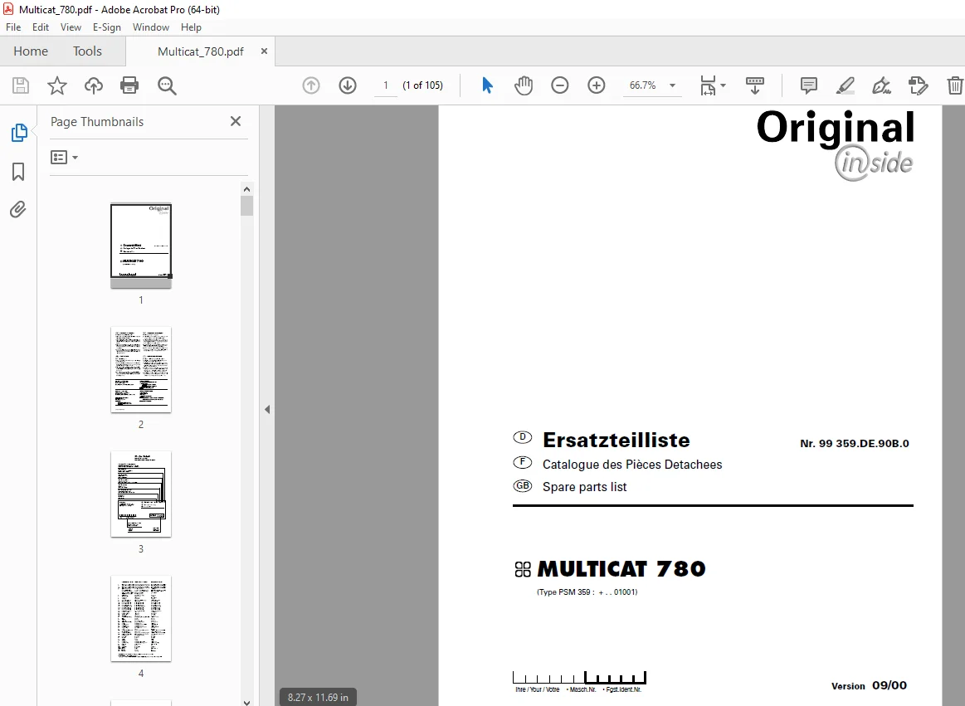This screenshot has width=965, height=706.
Task: Go to next page arrow
Action: (348, 85)
